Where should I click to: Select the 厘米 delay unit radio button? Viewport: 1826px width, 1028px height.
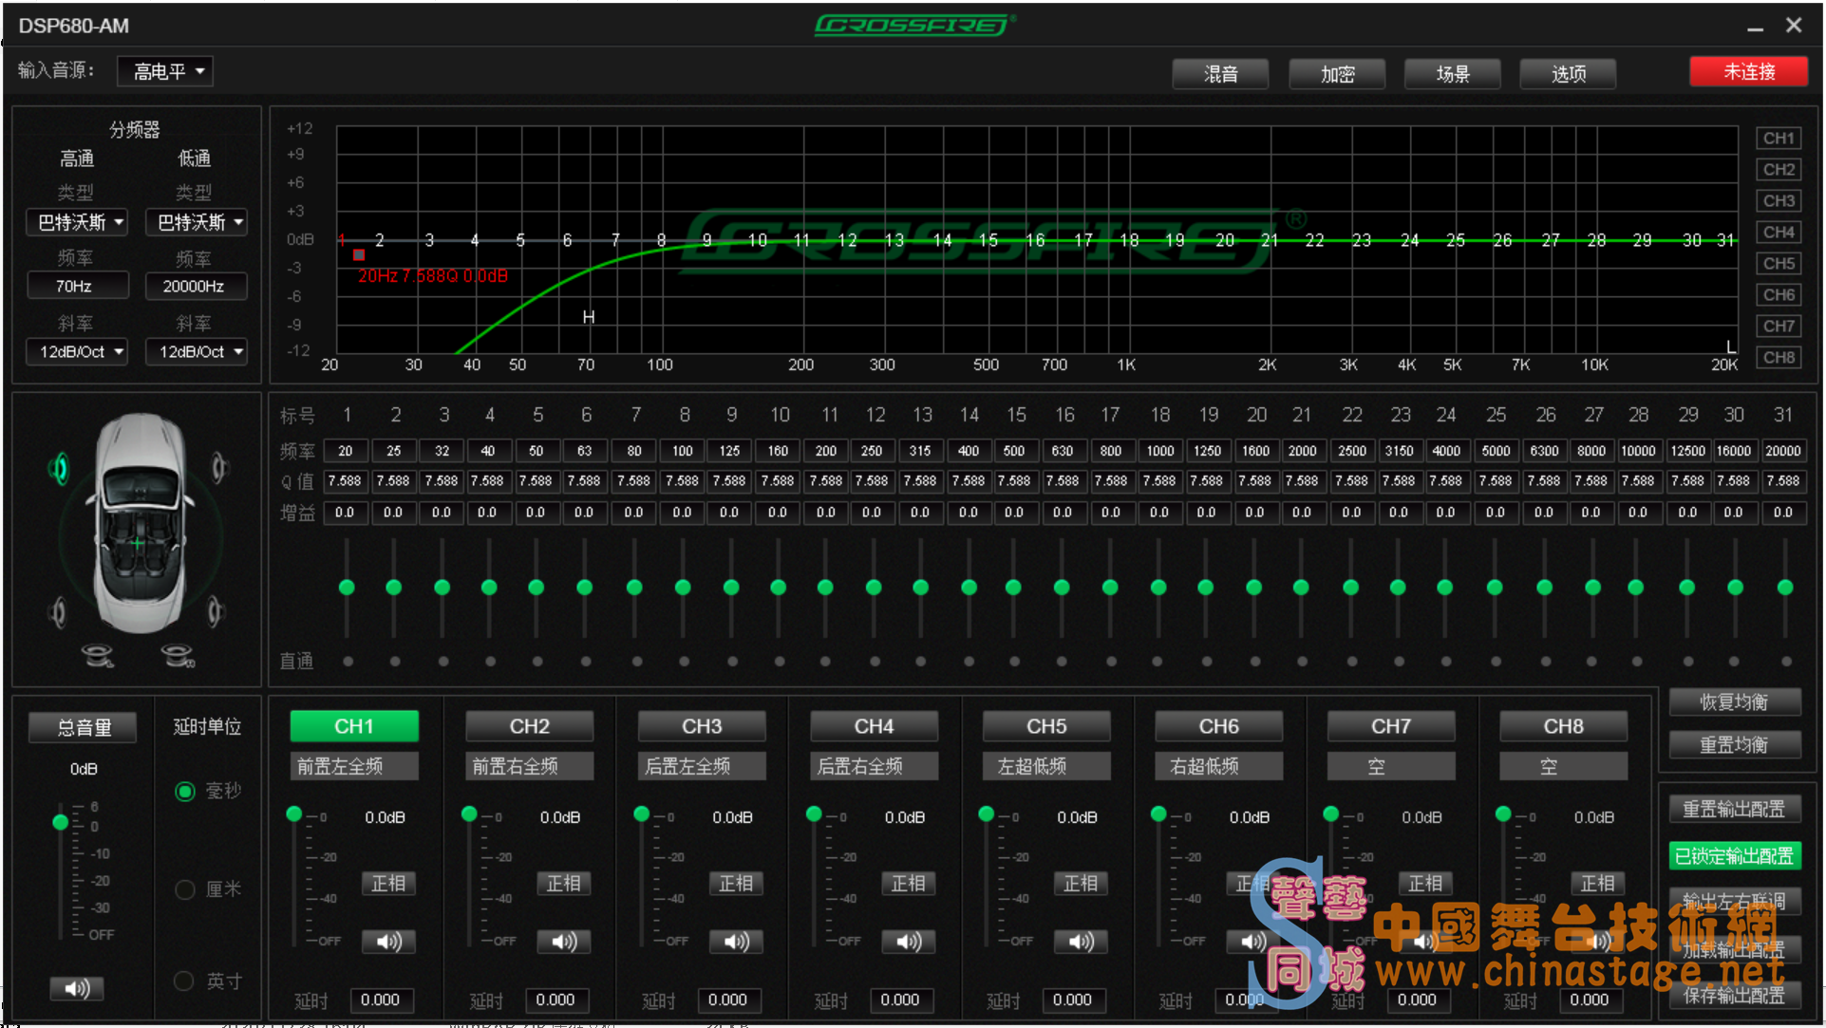click(185, 889)
